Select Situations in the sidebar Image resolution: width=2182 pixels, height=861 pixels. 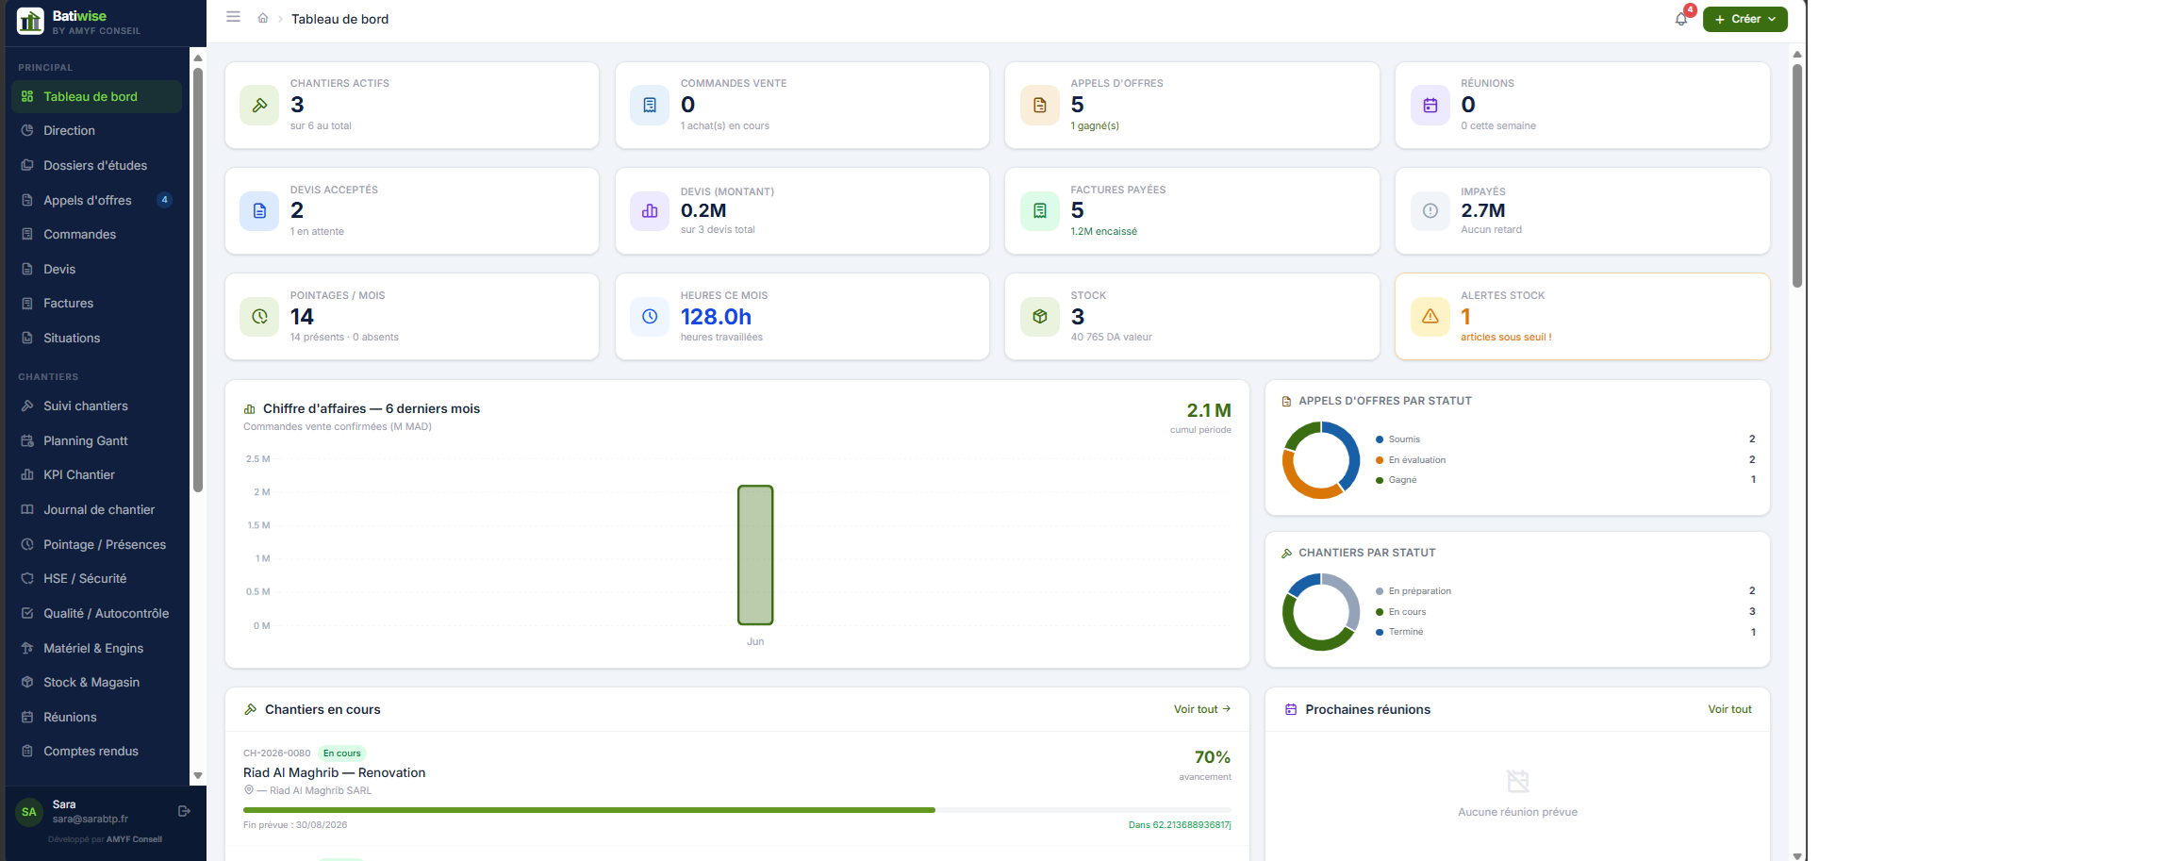96,338
